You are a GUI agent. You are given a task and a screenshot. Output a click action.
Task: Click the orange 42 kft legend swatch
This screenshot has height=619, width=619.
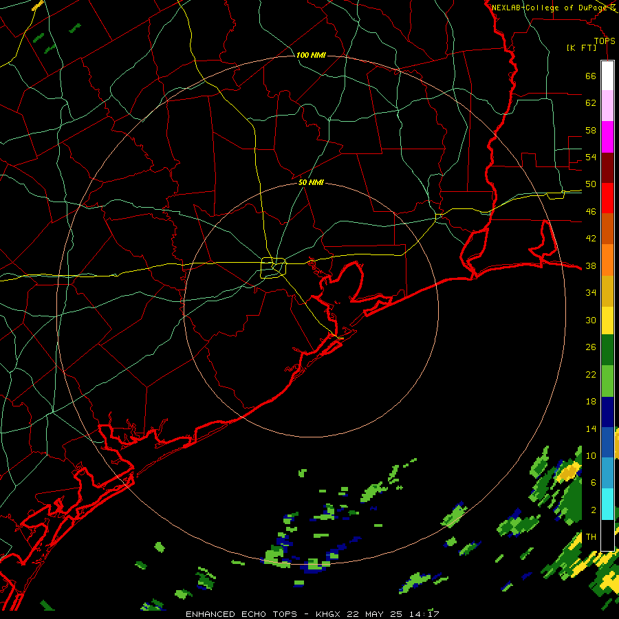(607, 260)
